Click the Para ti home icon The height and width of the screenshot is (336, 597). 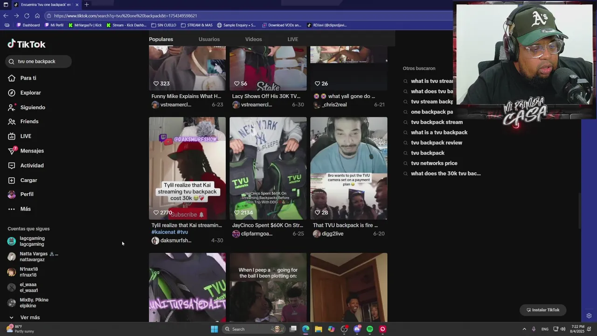click(12, 78)
